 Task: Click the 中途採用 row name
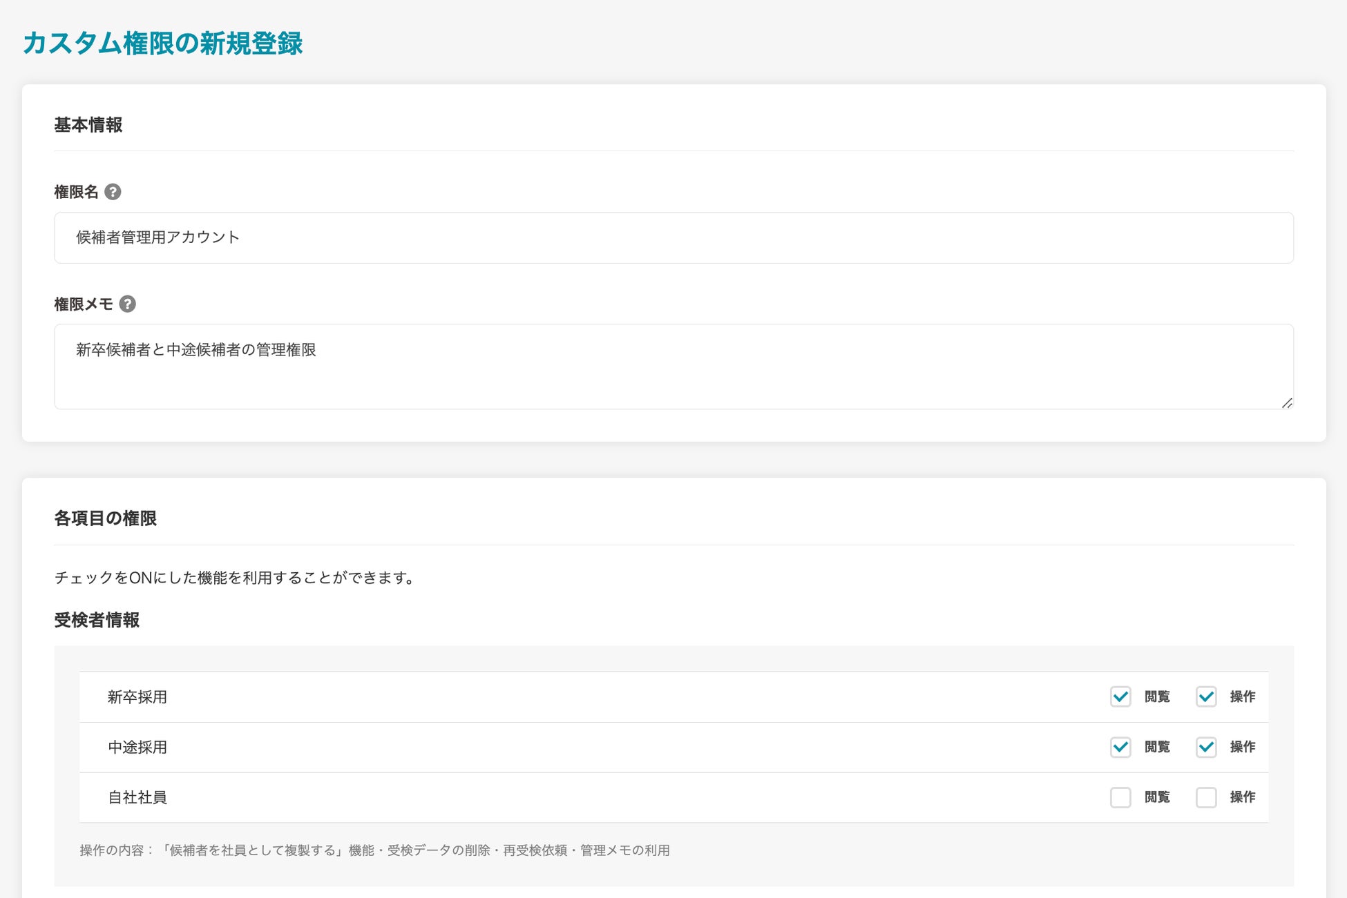point(137,747)
